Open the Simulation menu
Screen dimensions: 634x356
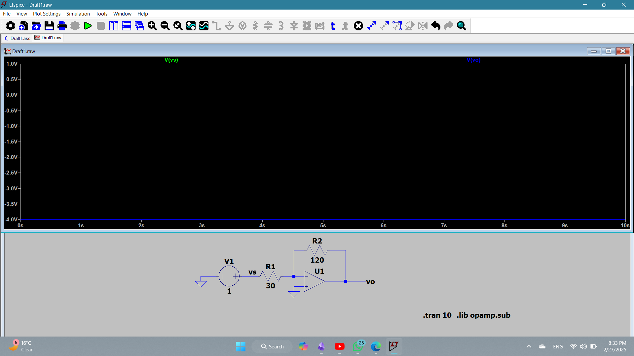(78, 14)
